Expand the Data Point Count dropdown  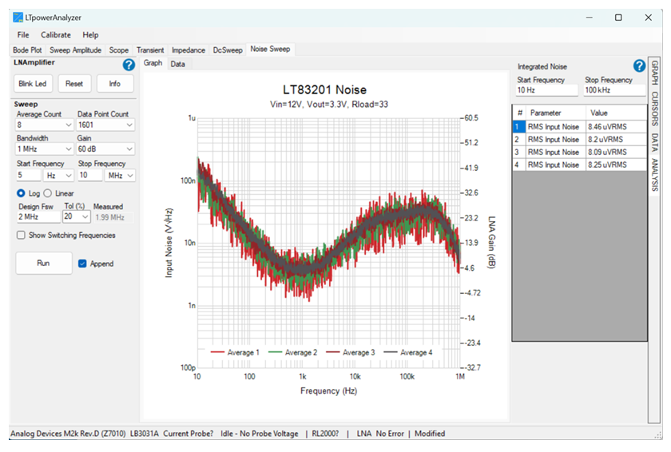coord(129,125)
